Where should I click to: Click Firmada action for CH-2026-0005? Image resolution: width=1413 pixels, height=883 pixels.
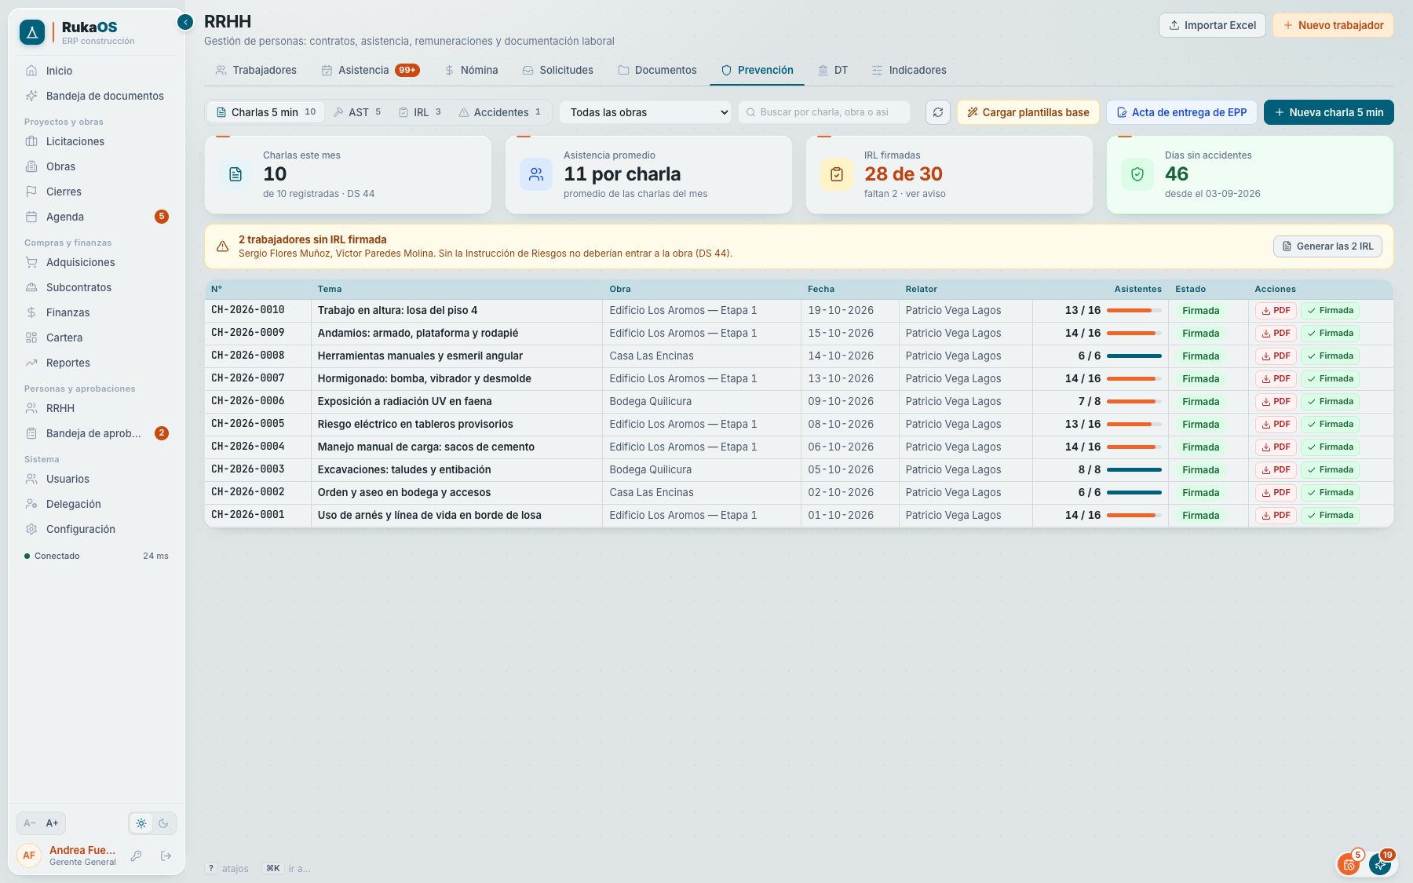(1330, 425)
